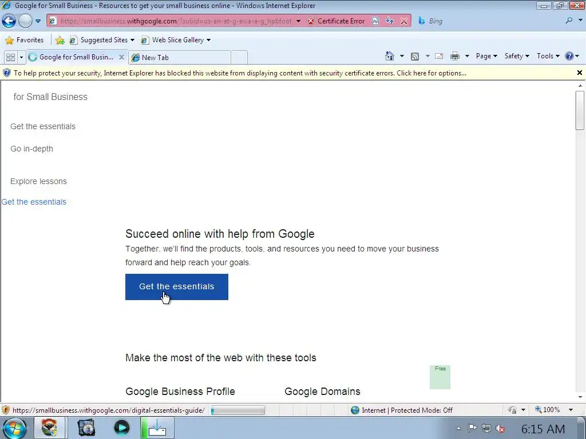The height and width of the screenshot is (439, 586).
Task: Click the vertical scrollbar thumb
Action: [x=580, y=110]
